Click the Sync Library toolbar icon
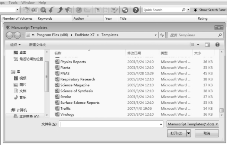Viewport: 227px width, 145px height. tap(125, 10)
